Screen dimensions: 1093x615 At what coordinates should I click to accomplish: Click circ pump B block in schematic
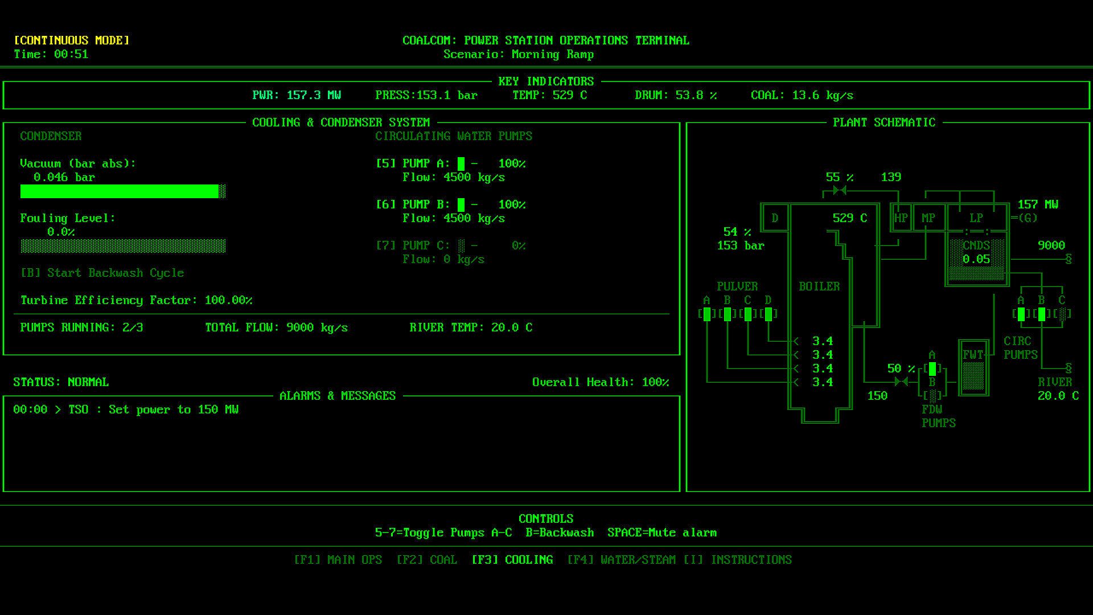pyautogui.click(x=1041, y=314)
